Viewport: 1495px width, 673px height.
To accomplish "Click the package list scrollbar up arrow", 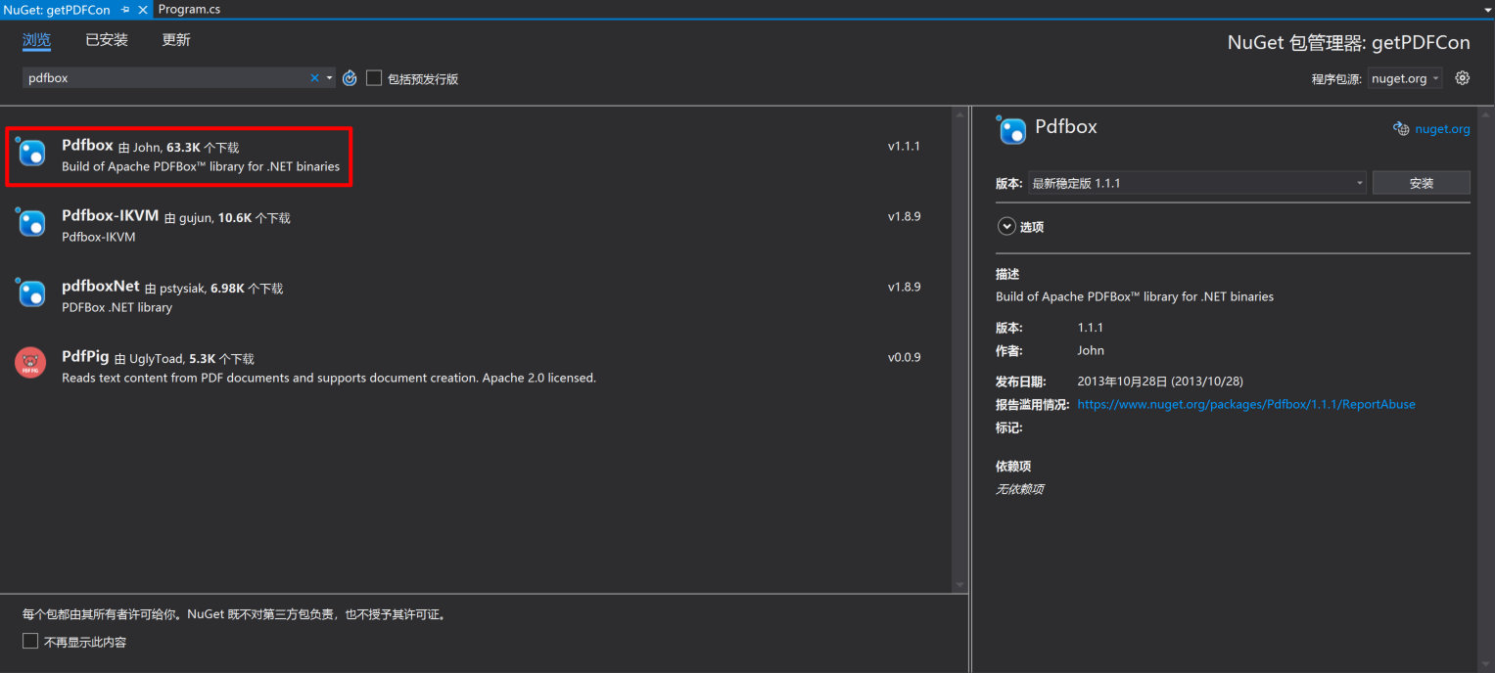I will pos(959,114).
